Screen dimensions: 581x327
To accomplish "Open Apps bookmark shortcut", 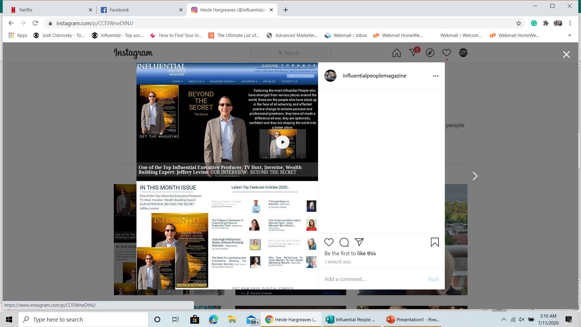I will tap(18, 35).
